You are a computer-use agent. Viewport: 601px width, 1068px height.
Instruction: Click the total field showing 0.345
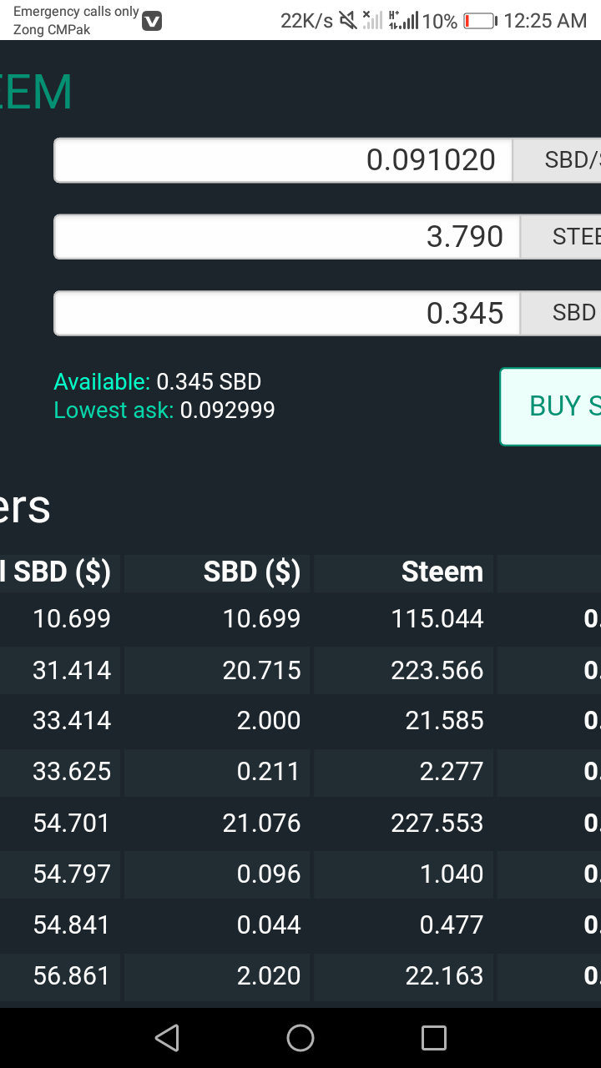[288, 314]
